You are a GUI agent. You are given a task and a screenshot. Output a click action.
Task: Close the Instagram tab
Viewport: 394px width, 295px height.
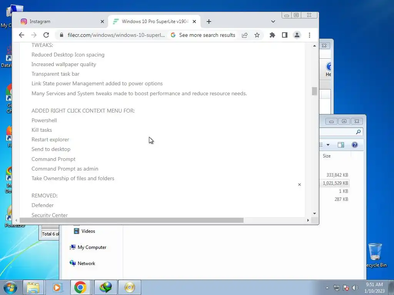(102, 22)
